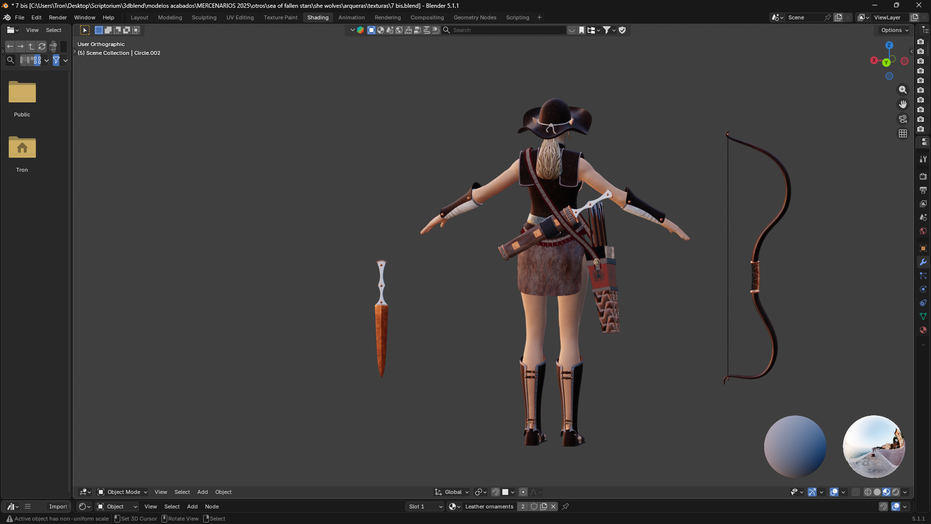This screenshot has width=931, height=524.
Task: Toggle viewport gizmos display
Action: click(x=812, y=492)
